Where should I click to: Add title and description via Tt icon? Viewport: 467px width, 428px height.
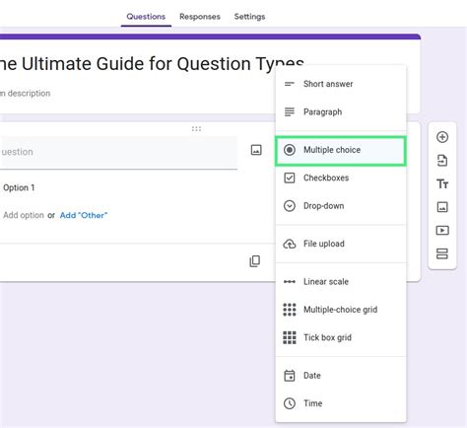pyautogui.click(x=442, y=183)
